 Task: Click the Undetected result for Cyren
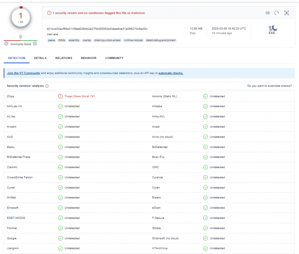pos(217,188)
